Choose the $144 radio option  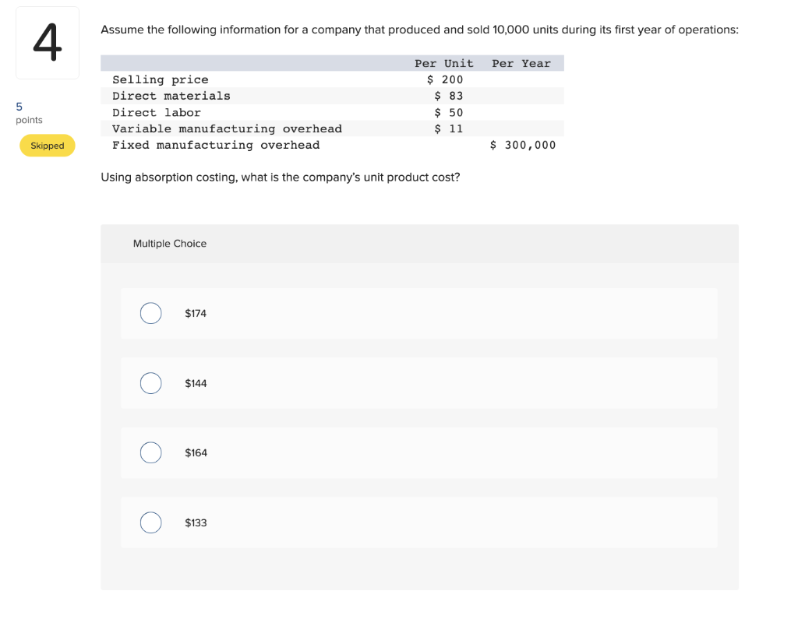tap(150, 383)
